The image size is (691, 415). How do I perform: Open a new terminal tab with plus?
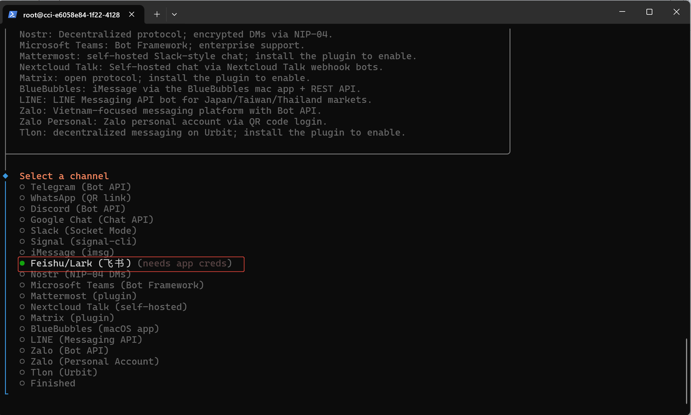(157, 15)
